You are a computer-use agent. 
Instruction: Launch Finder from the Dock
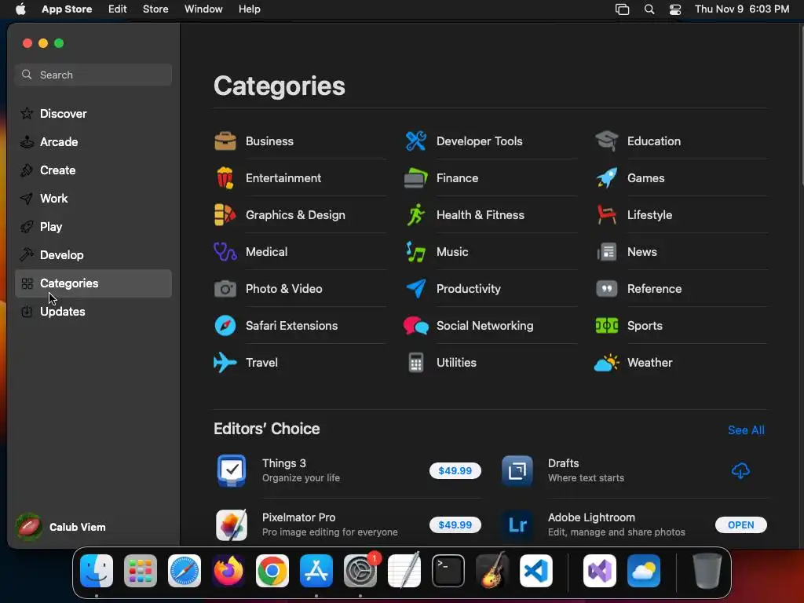tap(97, 570)
